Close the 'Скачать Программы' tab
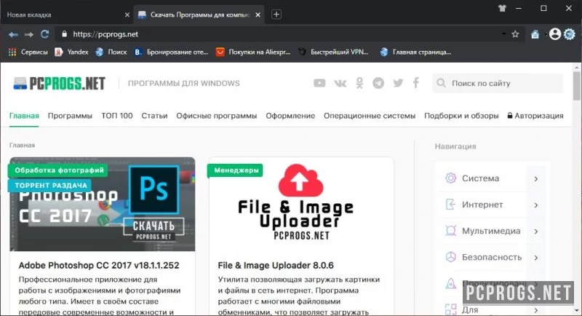582x316 pixels. [258, 15]
